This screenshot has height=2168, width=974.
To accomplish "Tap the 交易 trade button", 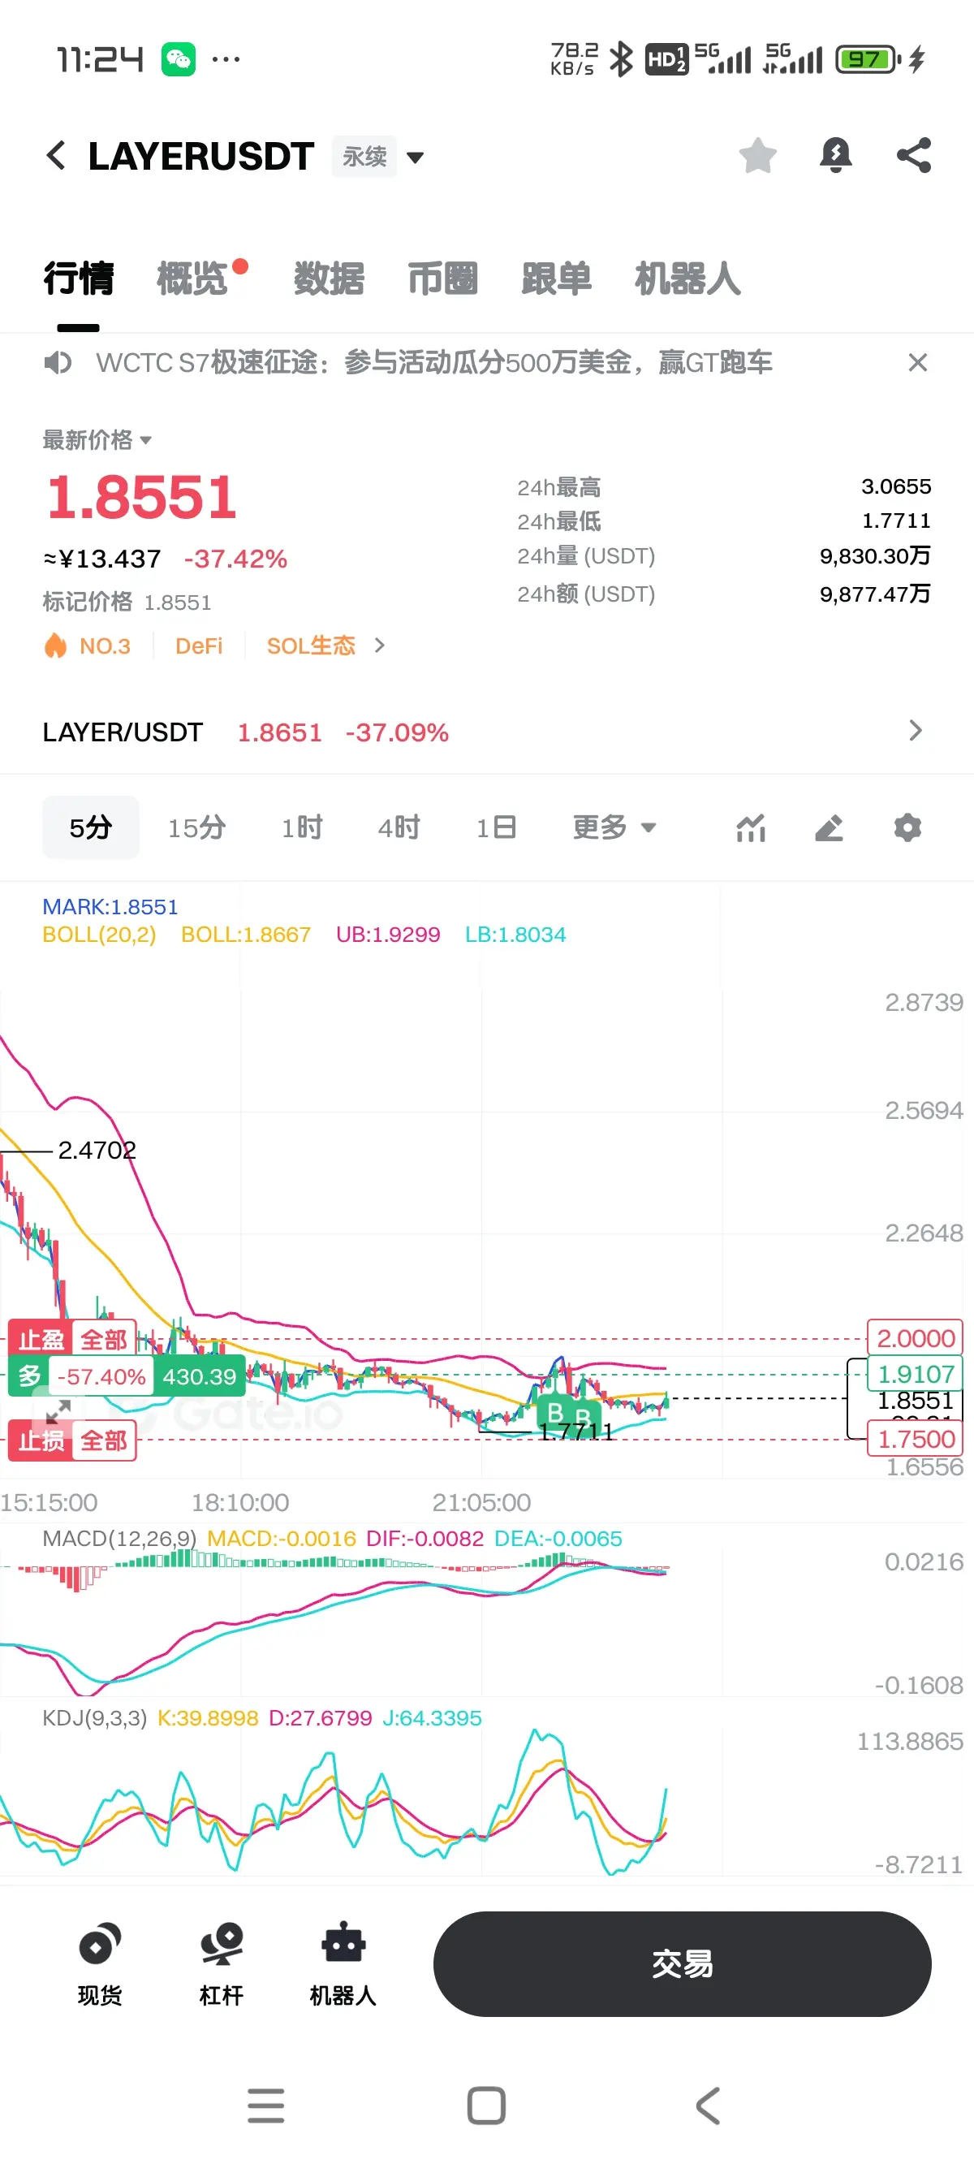I will click(682, 1963).
